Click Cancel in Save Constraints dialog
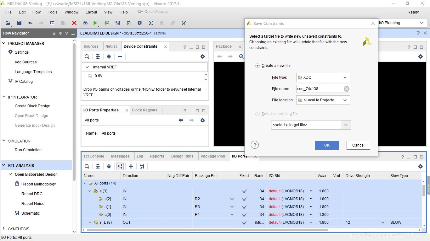Screen dimensions: 430x241 (358, 145)
